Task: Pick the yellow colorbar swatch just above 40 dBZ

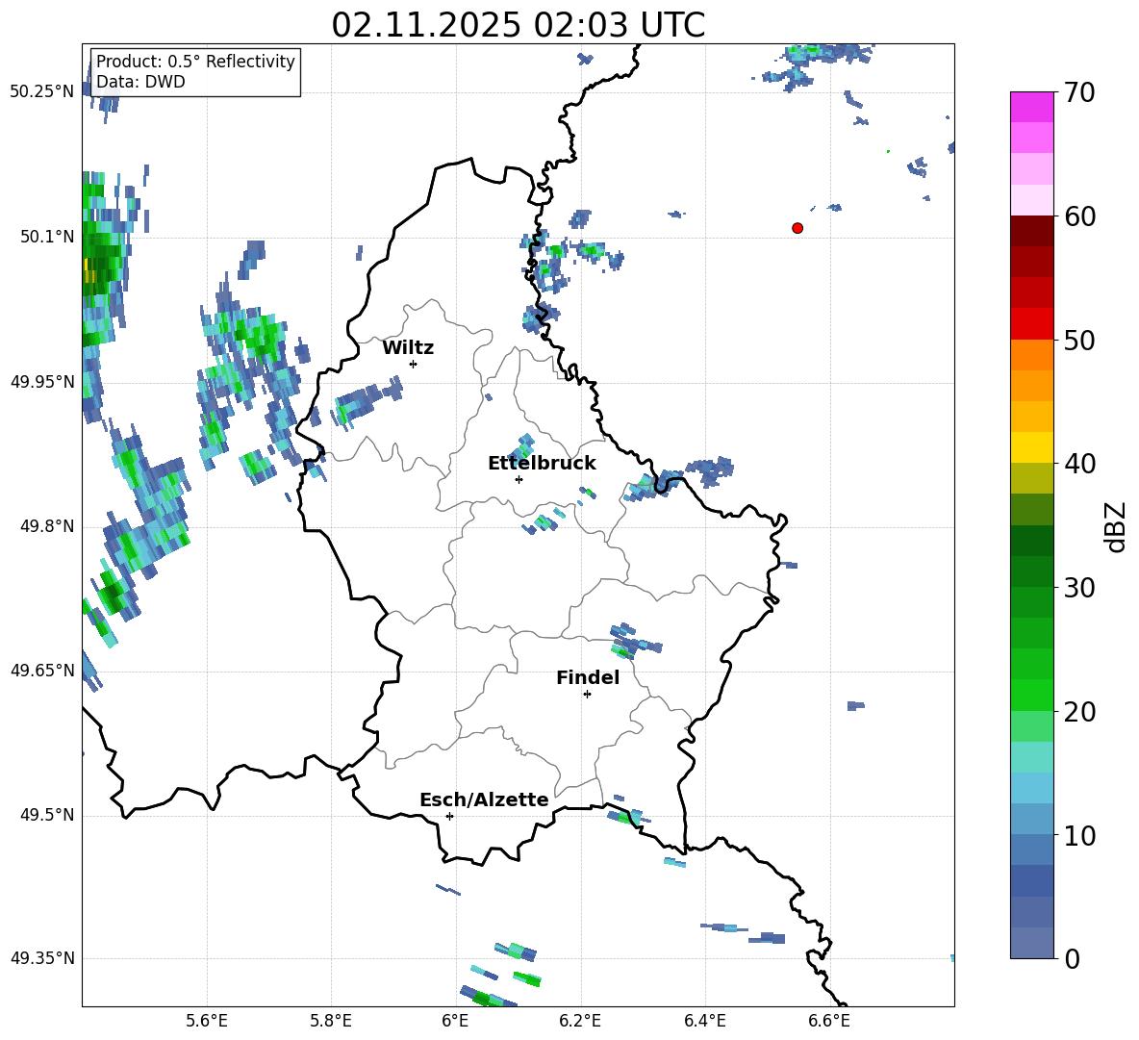Action: [1032, 447]
